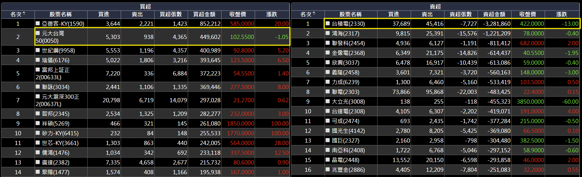Toggle the checkbox for 廣達(2382)
Viewport: 582px width, 177px height.
(x=38, y=162)
